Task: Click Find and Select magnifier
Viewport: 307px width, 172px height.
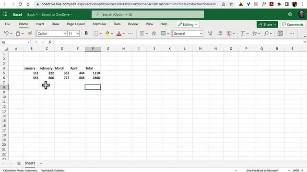Action: [x=266, y=33]
